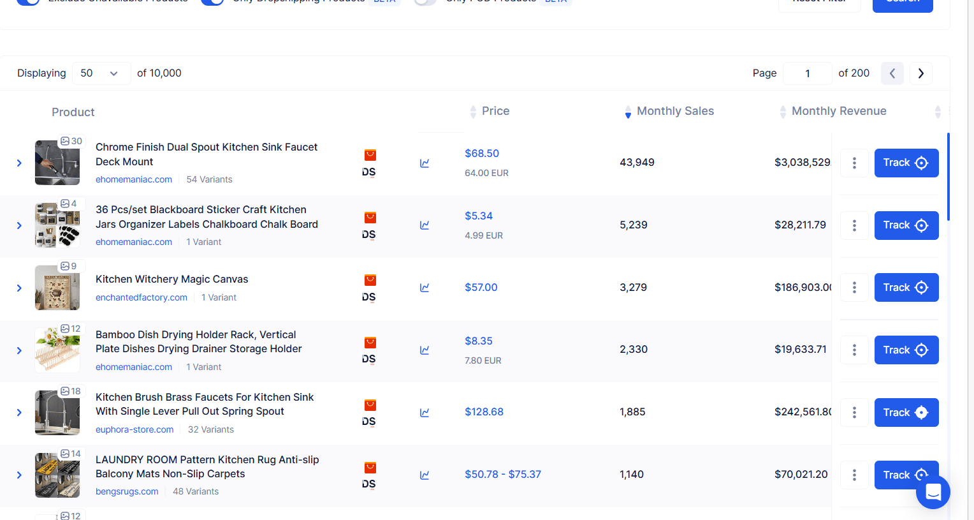Open the chat support widget
974x520 pixels.
[x=933, y=492]
